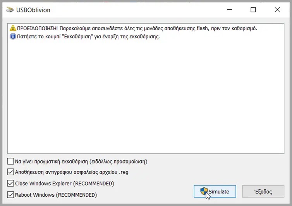The height and width of the screenshot is (206, 292).
Task: Click the Έξοδος exit button
Action: pyautogui.click(x=263, y=191)
